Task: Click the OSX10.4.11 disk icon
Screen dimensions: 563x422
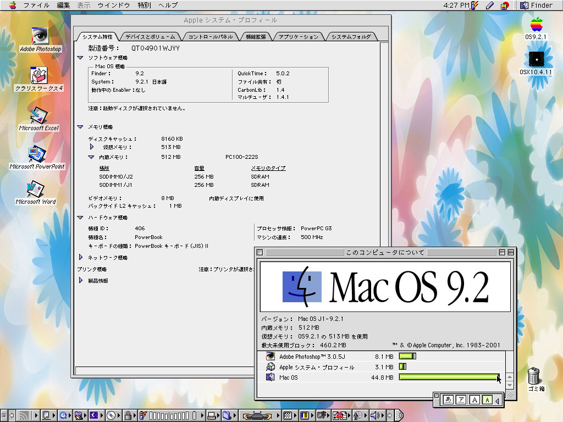Action: coord(536,60)
